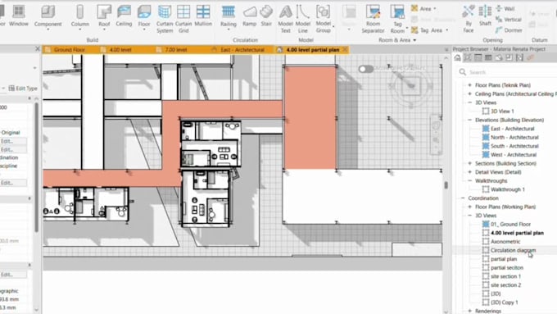Select the {3D} view item
The height and width of the screenshot is (314, 557).
pos(496,294)
